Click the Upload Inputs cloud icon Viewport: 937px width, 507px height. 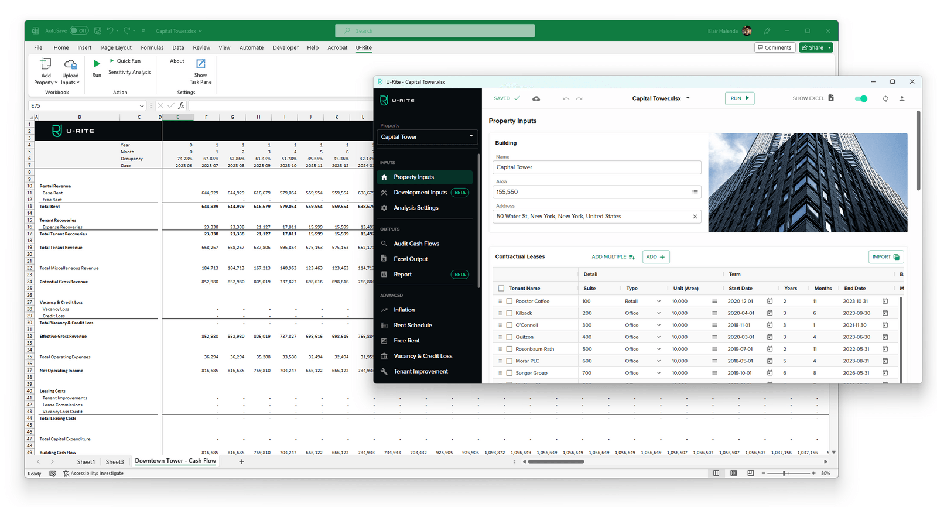pyautogui.click(x=70, y=64)
